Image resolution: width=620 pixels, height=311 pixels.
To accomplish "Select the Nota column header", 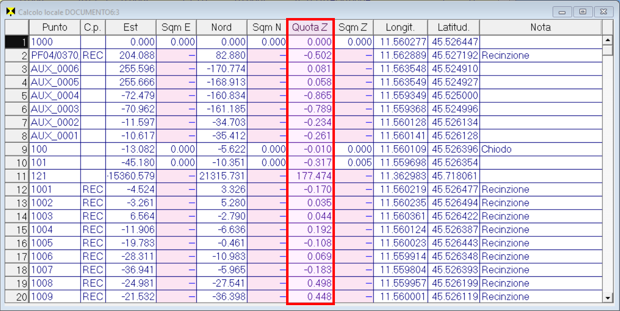I will tap(540, 27).
